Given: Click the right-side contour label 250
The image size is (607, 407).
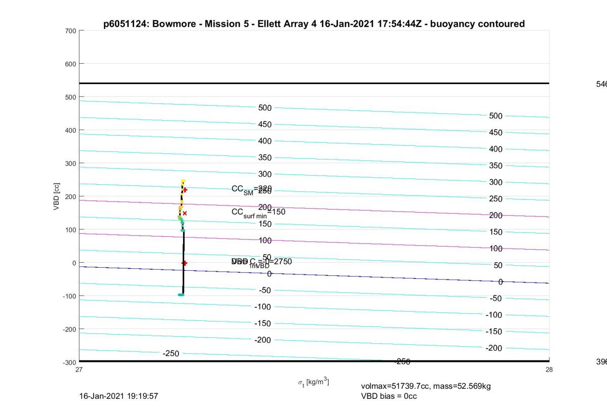Looking at the screenshot, I should click(x=496, y=199).
